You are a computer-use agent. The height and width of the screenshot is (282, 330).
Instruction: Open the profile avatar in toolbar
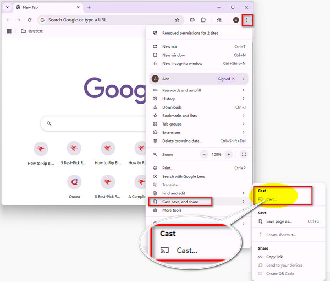coord(236,20)
